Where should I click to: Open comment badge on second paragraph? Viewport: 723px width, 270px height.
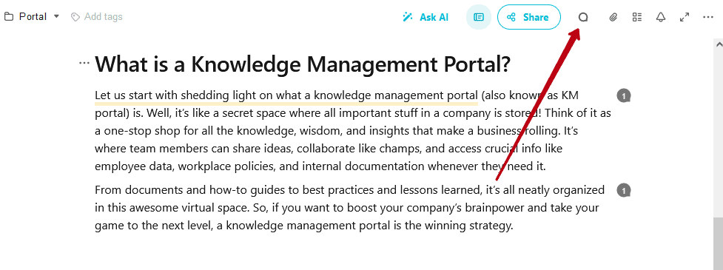(x=623, y=190)
